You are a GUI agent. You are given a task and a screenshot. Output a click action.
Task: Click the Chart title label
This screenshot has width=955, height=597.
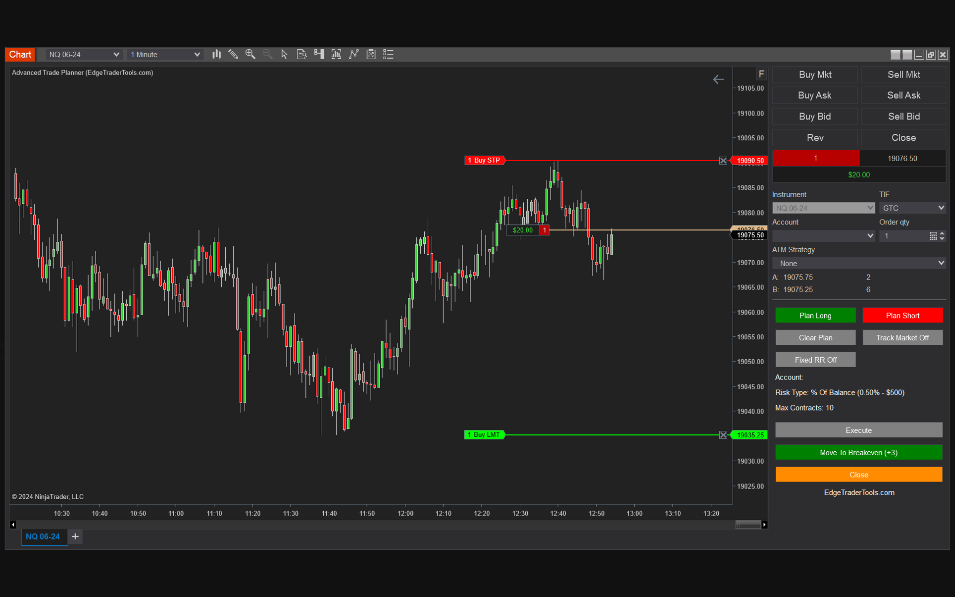tap(20, 55)
